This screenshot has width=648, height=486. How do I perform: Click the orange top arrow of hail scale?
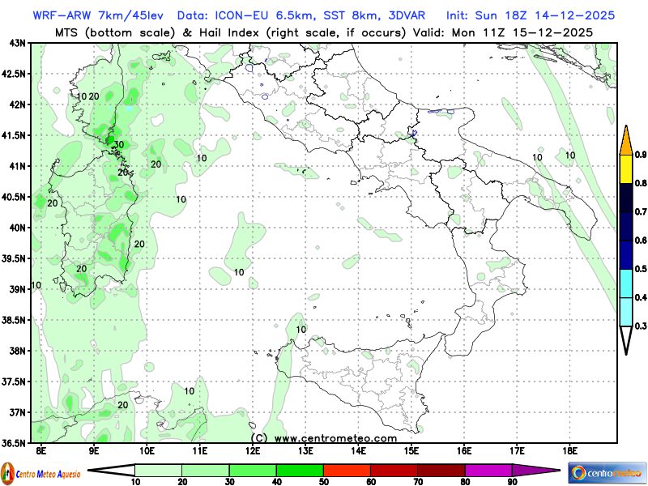[x=626, y=140]
